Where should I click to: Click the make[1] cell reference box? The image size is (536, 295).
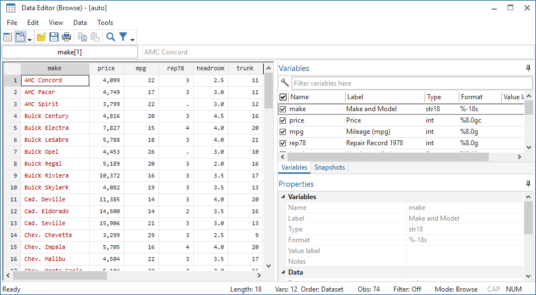pyautogui.click(x=70, y=52)
